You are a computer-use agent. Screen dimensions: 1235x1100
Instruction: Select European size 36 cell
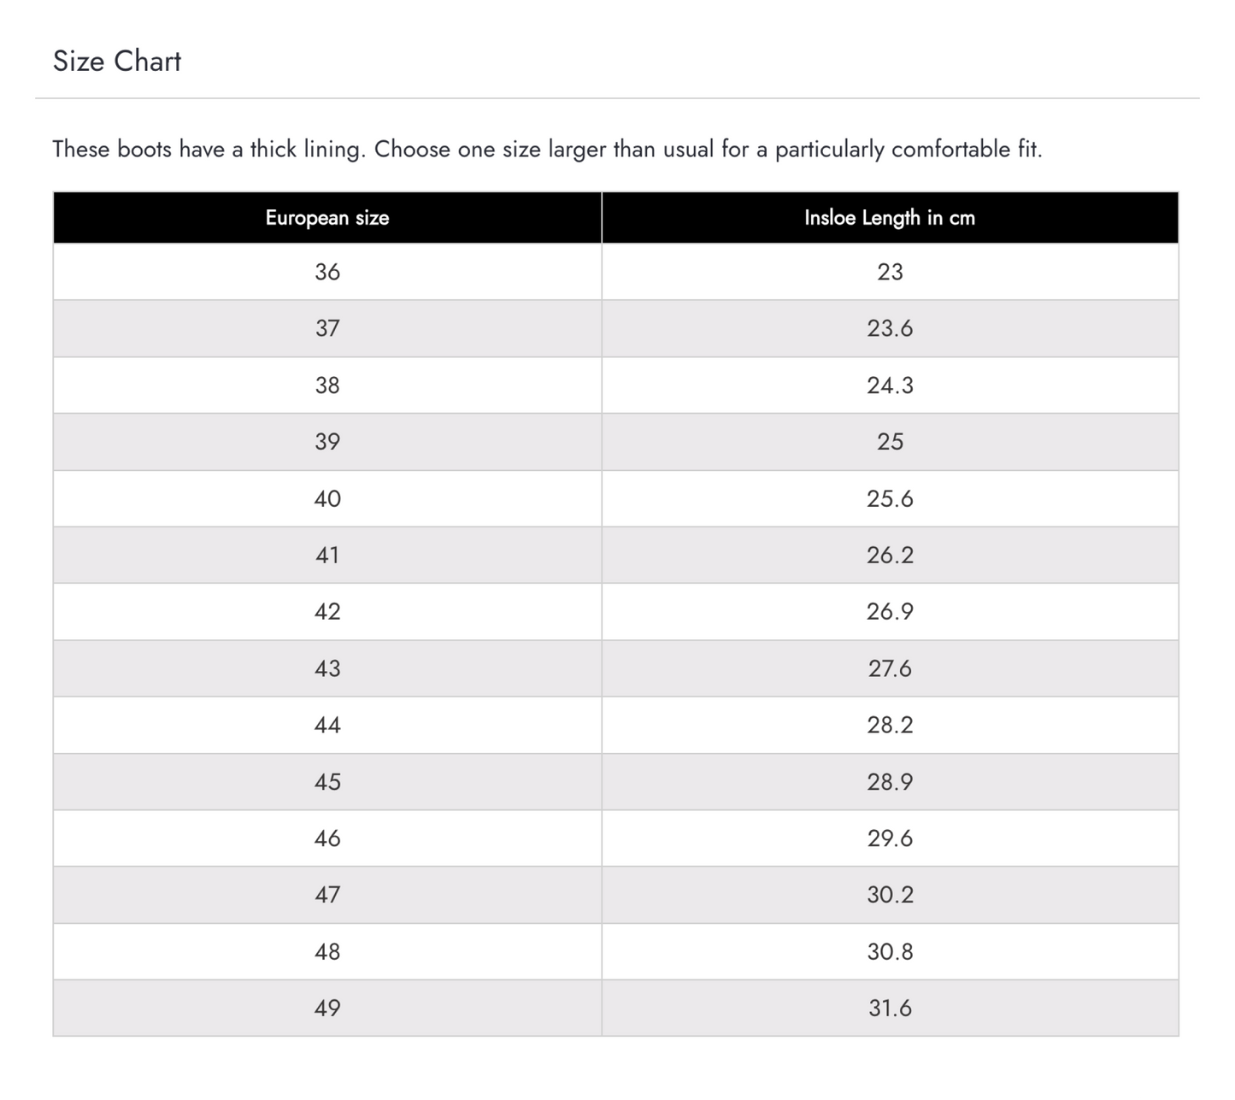[x=327, y=272]
